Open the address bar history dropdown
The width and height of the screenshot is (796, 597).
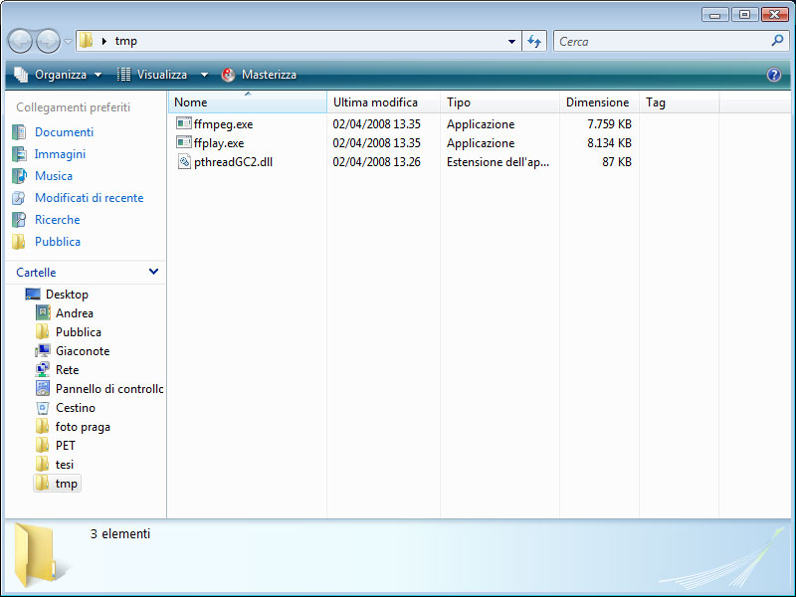511,42
